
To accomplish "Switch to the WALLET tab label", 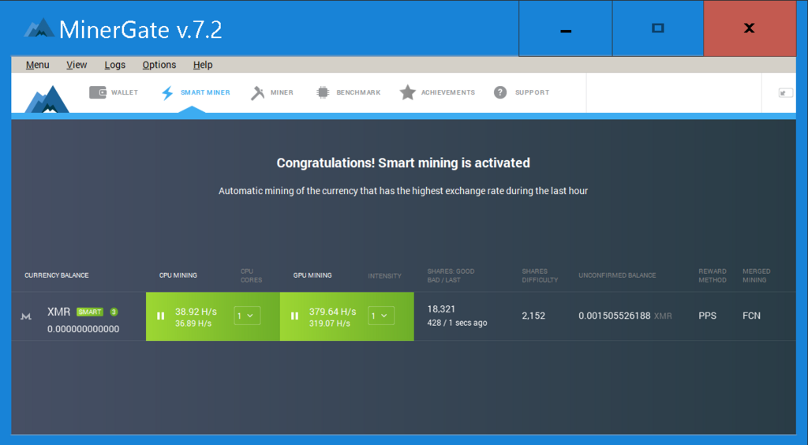I will 125,93.
